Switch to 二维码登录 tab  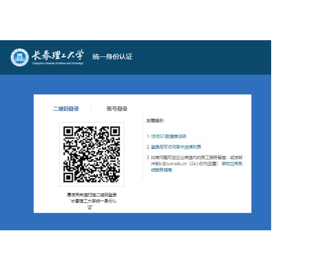[x=66, y=109]
